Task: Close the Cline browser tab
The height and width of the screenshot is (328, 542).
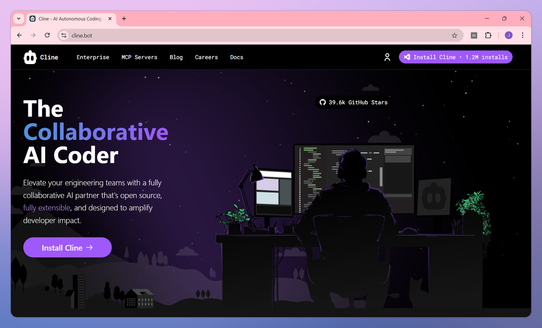Action: (110, 18)
